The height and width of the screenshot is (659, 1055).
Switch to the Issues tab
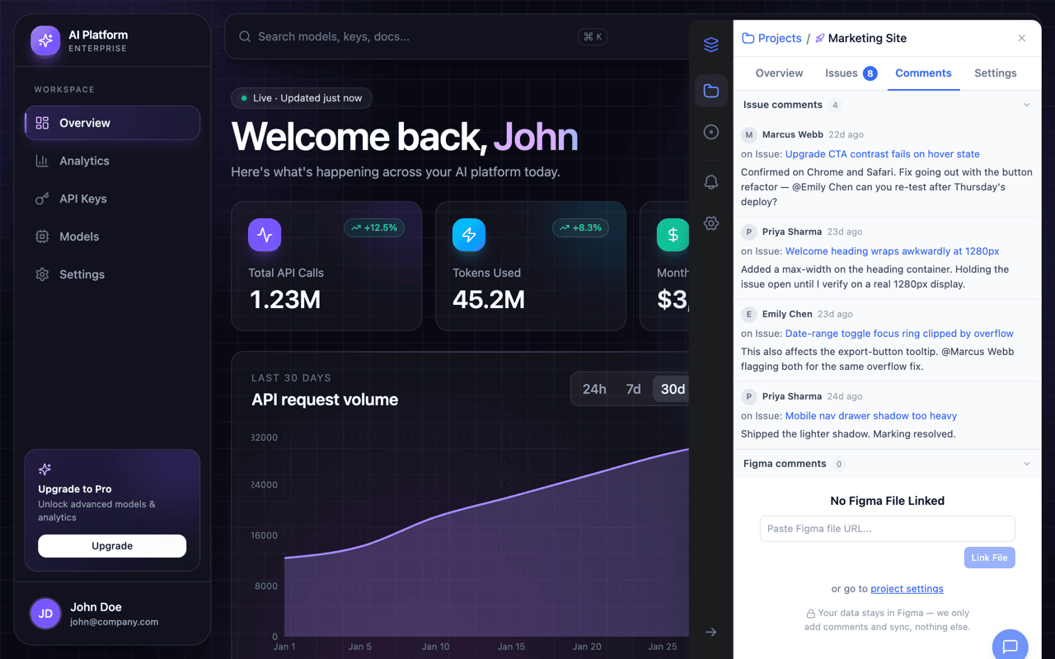point(851,73)
